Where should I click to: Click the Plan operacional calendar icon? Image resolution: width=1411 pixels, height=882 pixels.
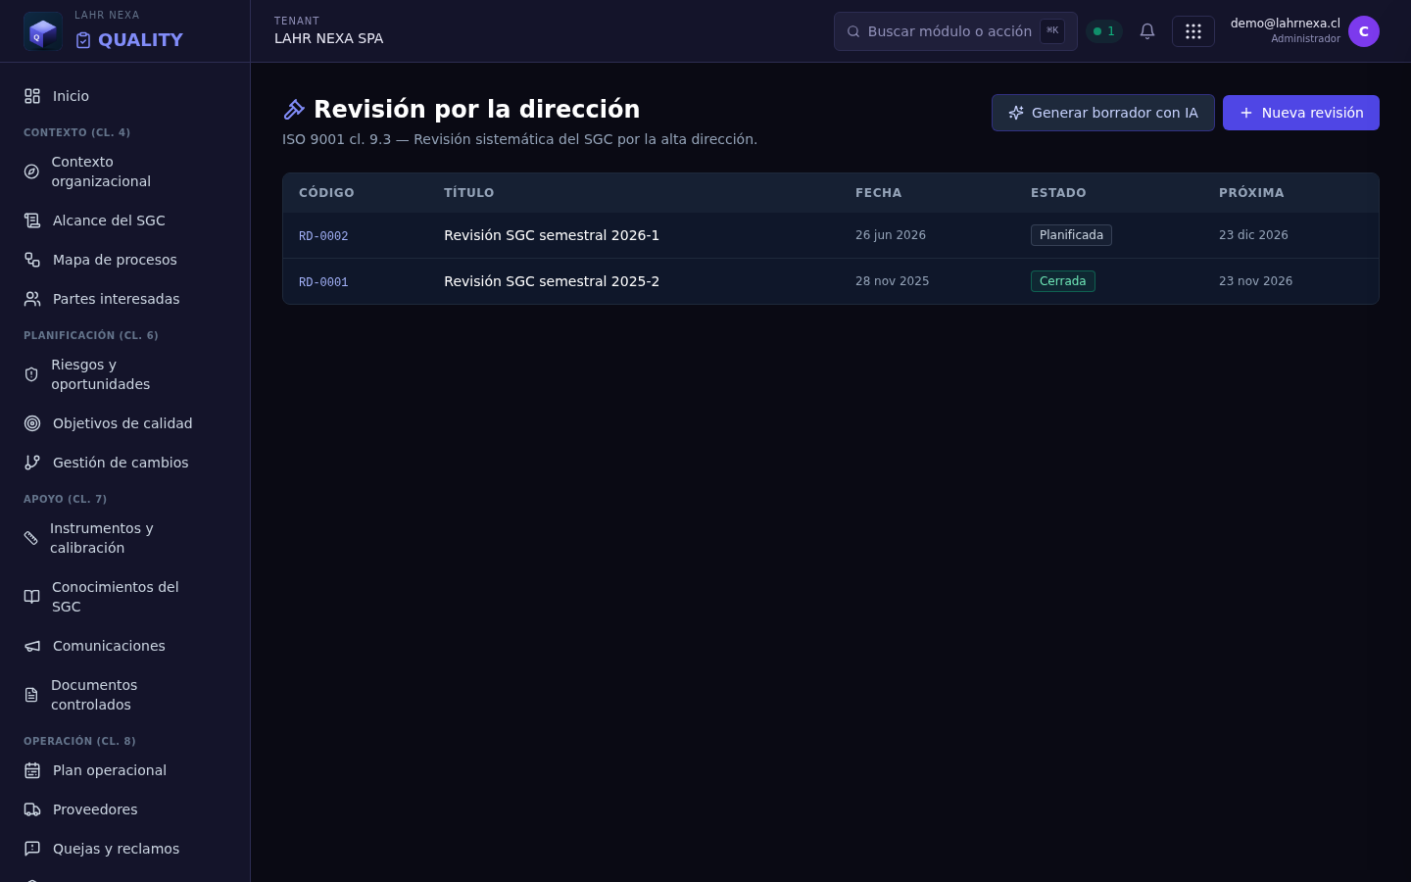32,770
